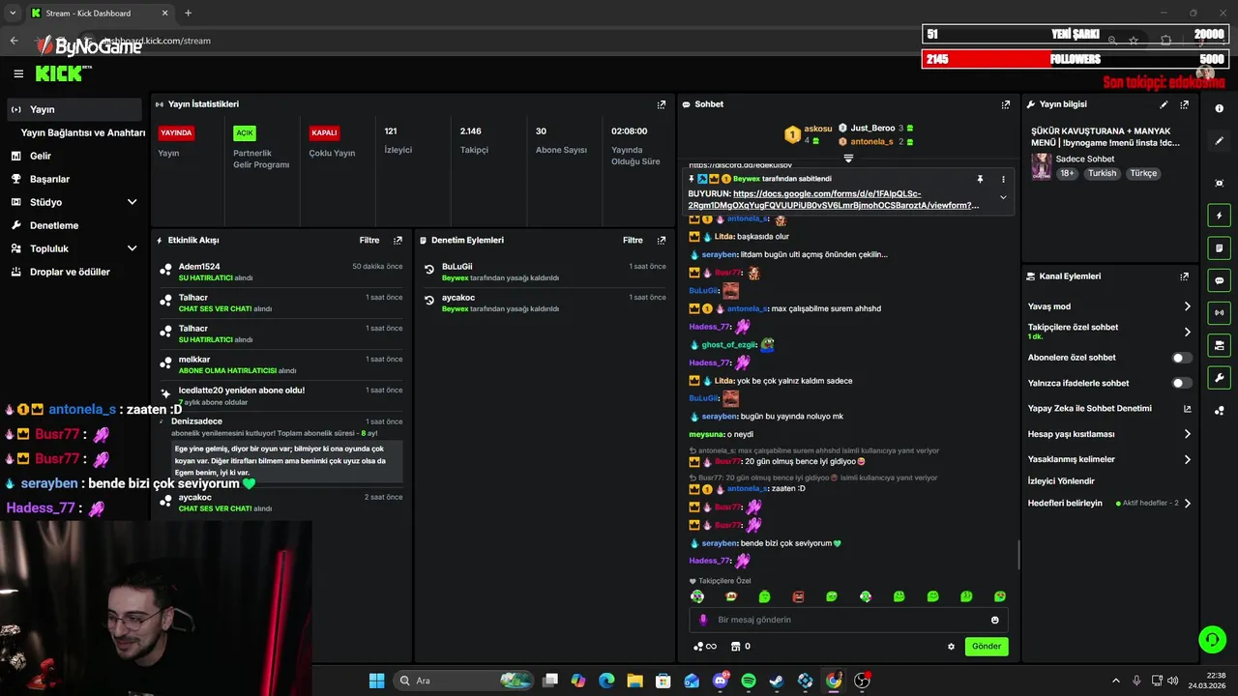Click the pinned message pin icon

tap(980, 179)
